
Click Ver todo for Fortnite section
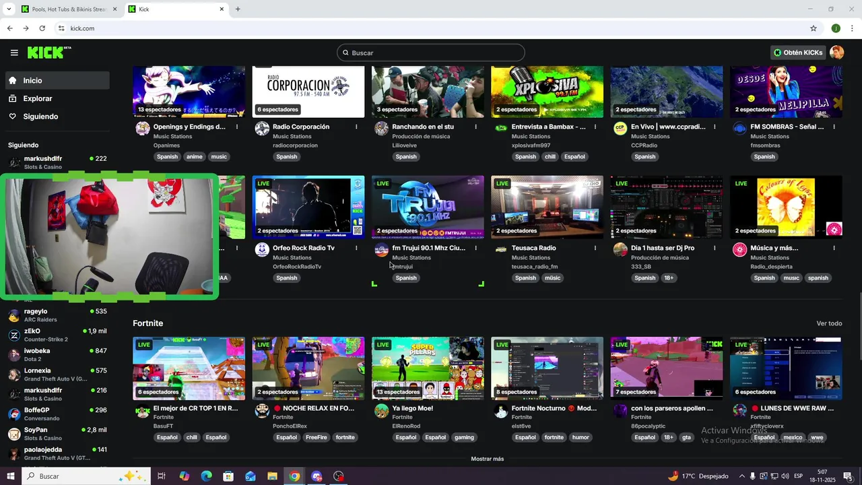(x=829, y=323)
